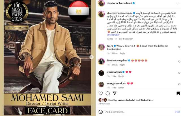Toggle the bookmark save icon
This screenshot has height=116, width=181.
click(178, 93)
